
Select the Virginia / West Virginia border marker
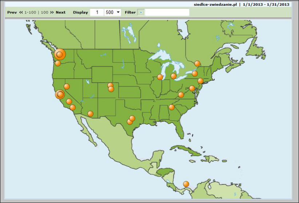click(x=181, y=95)
